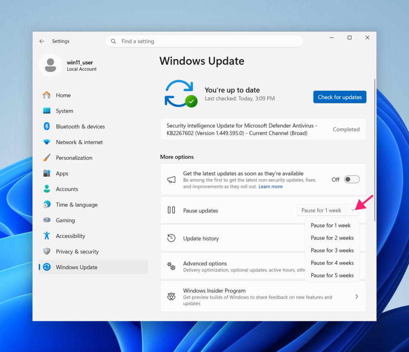This screenshot has height=352, width=409.
Task: Open the Home settings page
Action: [93, 95]
